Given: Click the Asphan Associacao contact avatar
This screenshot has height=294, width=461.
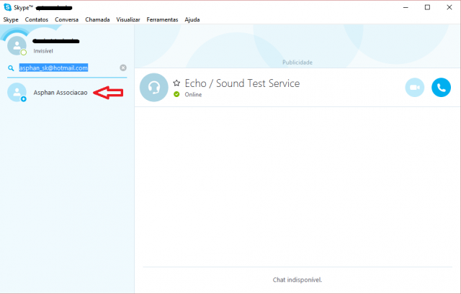Looking at the screenshot, I should coord(17,93).
